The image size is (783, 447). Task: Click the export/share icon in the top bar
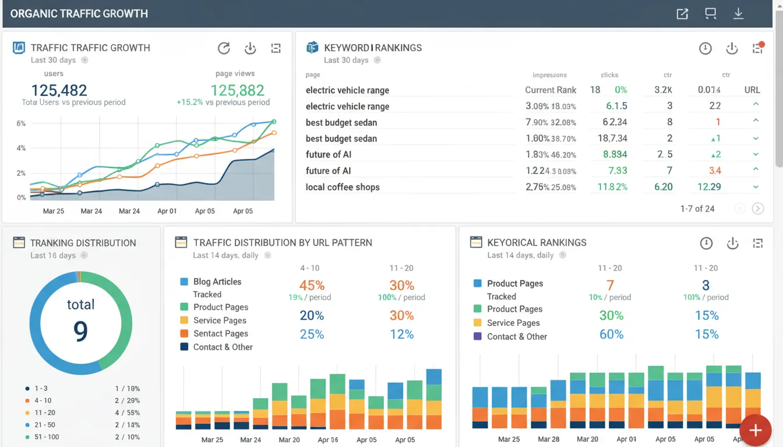tap(682, 13)
